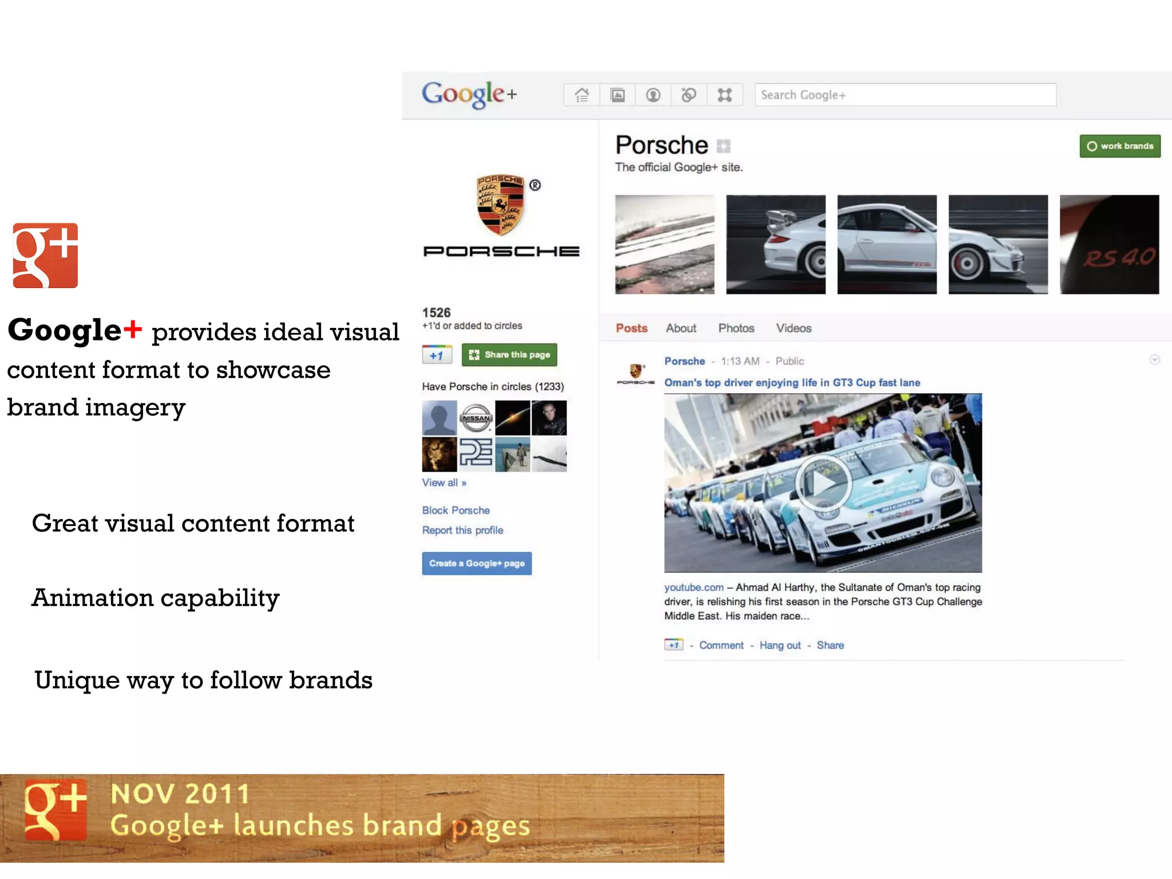Image resolution: width=1172 pixels, height=879 pixels.
Task: Click the Google+ logo in header
Action: [469, 95]
